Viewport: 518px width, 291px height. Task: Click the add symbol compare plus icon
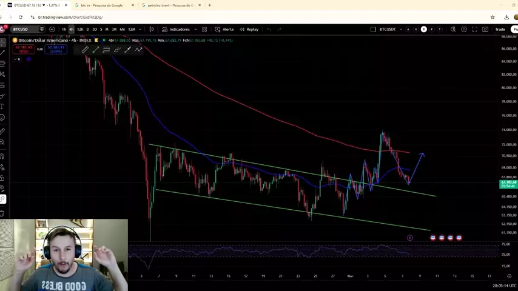[52, 29]
